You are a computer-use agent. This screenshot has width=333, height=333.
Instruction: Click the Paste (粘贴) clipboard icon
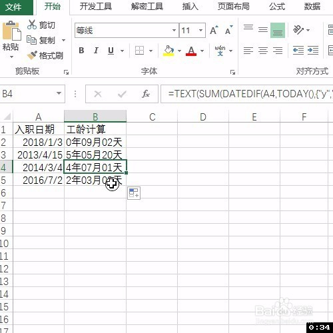click(11, 31)
